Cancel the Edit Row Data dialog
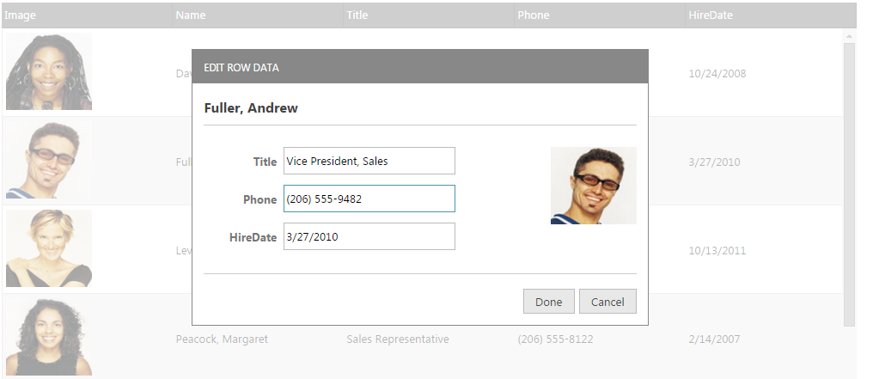This screenshot has width=879, height=379. point(607,302)
